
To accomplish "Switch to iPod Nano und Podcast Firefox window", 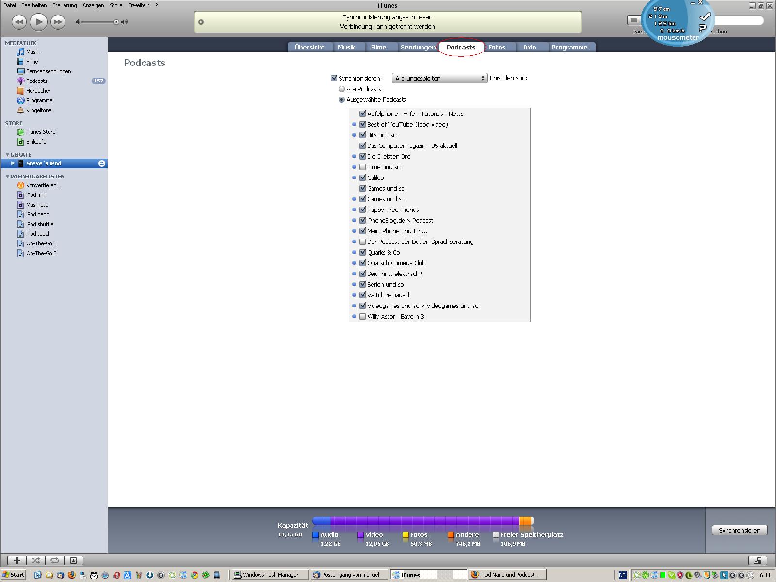I will tap(508, 575).
